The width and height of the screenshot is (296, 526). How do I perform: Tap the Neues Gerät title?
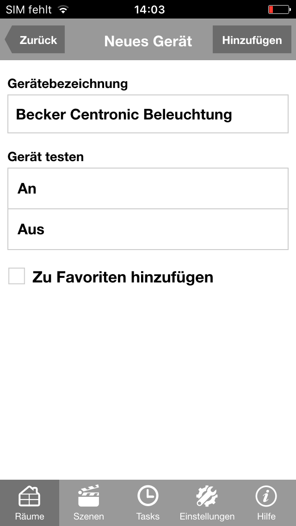click(148, 41)
